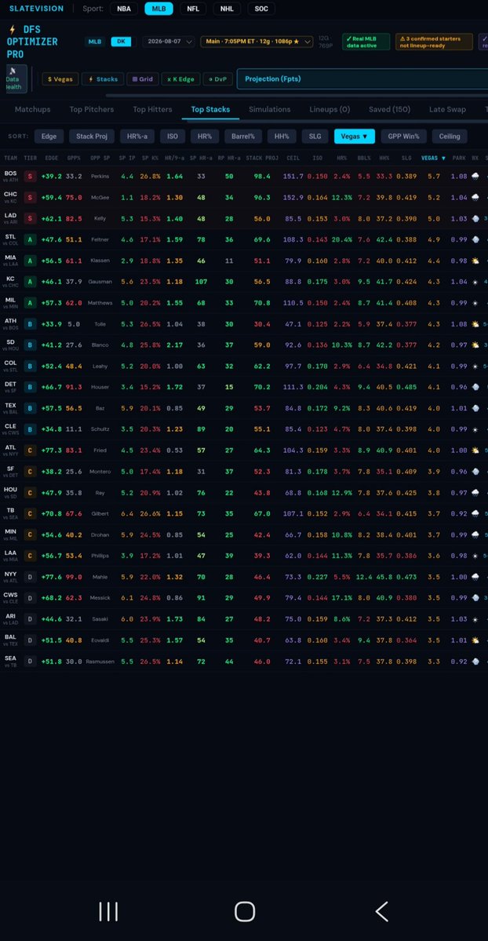Viewport: 488px width, 941px height.
Task: Click the weather icon in MIA row
Action: tap(475, 261)
